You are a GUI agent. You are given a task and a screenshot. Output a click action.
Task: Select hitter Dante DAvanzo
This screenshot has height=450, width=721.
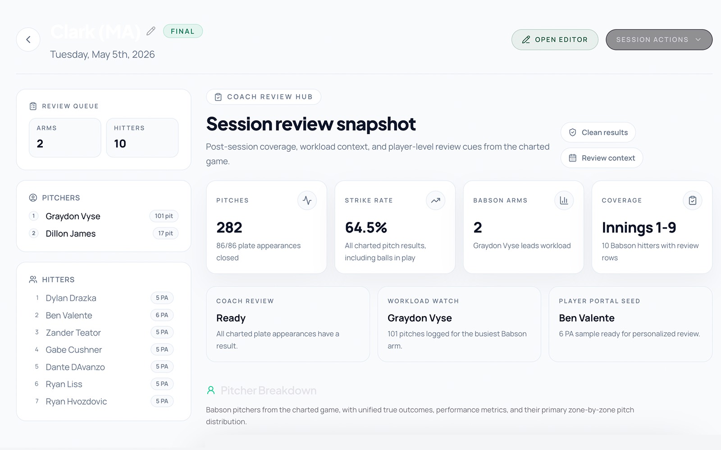click(104, 367)
